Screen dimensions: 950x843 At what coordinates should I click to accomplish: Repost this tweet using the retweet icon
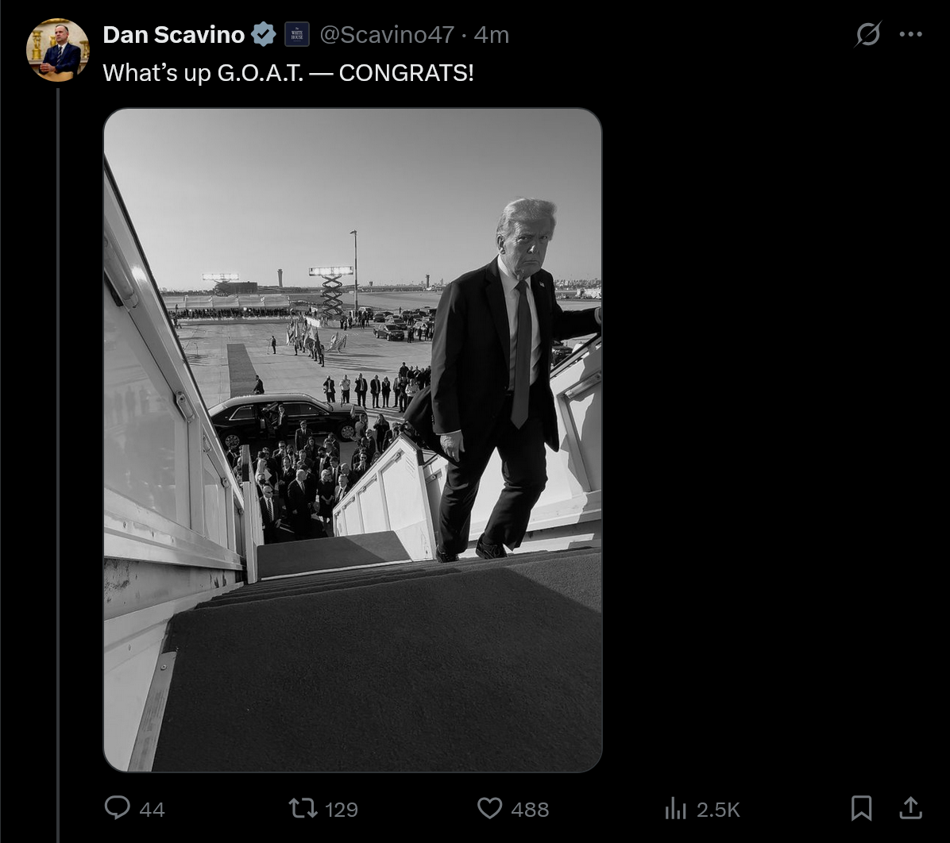click(x=302, y=808)
